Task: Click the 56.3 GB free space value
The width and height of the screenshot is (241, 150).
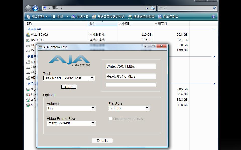Action: click(182, 35)
